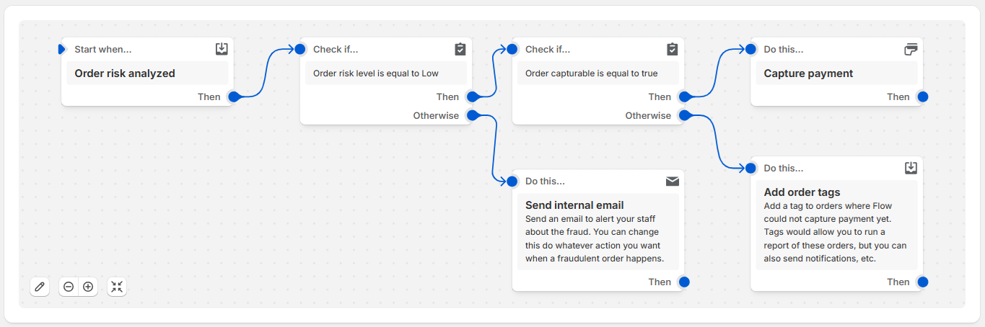Click the clipboard icon on Order risk level check
The image size is (985, 327).
(x=460, y=49)
